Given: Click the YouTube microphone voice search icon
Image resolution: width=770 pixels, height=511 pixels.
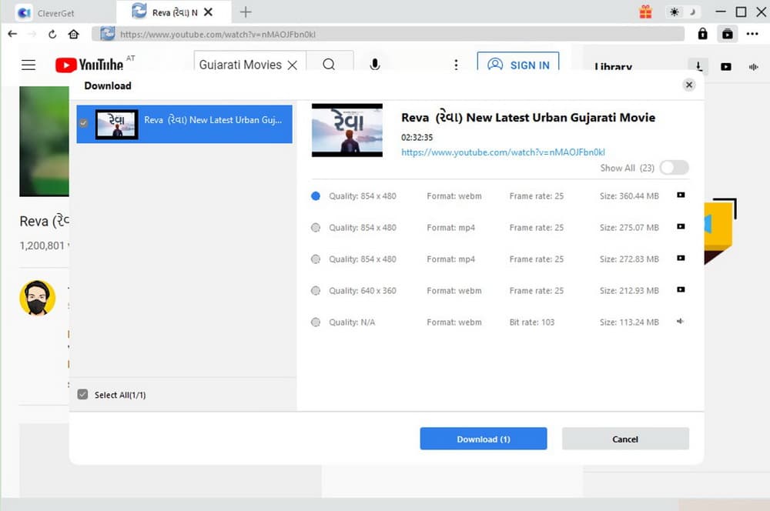Looking at the screenshot, I should (x=375, y=65).
